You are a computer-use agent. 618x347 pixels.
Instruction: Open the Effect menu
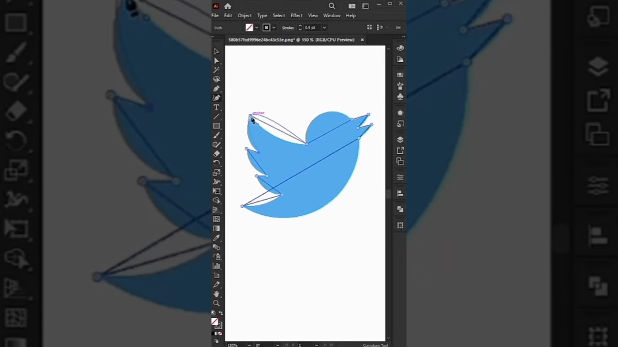click(296, 15)
